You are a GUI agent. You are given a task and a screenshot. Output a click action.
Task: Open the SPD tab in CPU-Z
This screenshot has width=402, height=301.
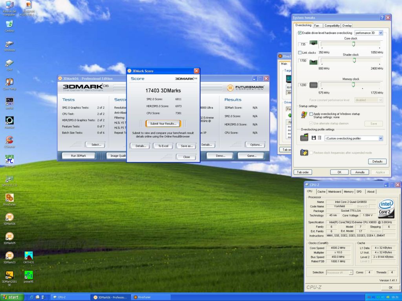pos(359,191)
